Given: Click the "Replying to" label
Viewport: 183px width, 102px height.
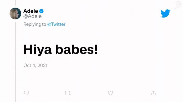Looking at the screenshot, I should pos(35,24).
